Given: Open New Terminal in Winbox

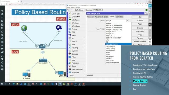Looking at the screenshot, I should point(77,69).
